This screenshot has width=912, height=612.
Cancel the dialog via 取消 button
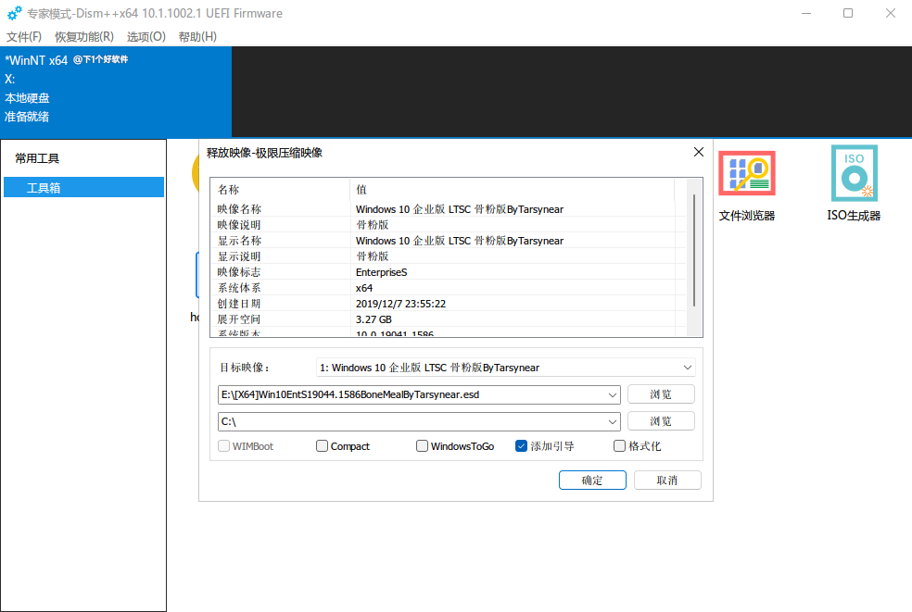pos(667,480)
